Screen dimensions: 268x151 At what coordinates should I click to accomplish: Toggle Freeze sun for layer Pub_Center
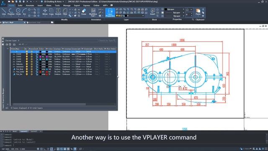(x=32, y=72)
